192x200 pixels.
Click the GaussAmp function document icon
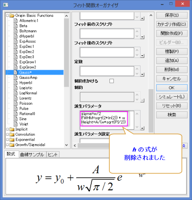(15, 77)
